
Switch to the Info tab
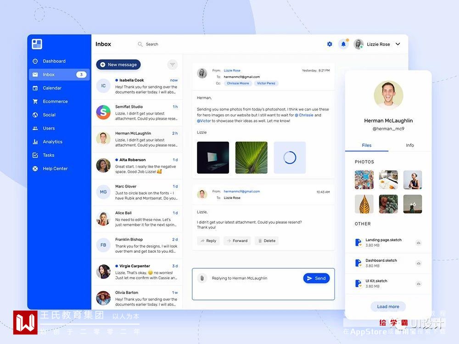coord(410,145)
